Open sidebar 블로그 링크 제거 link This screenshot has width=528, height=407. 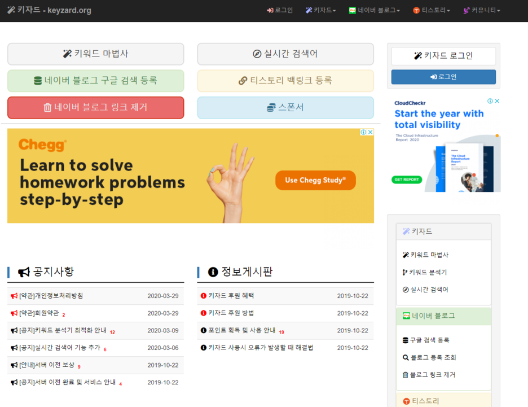(429, 375)
